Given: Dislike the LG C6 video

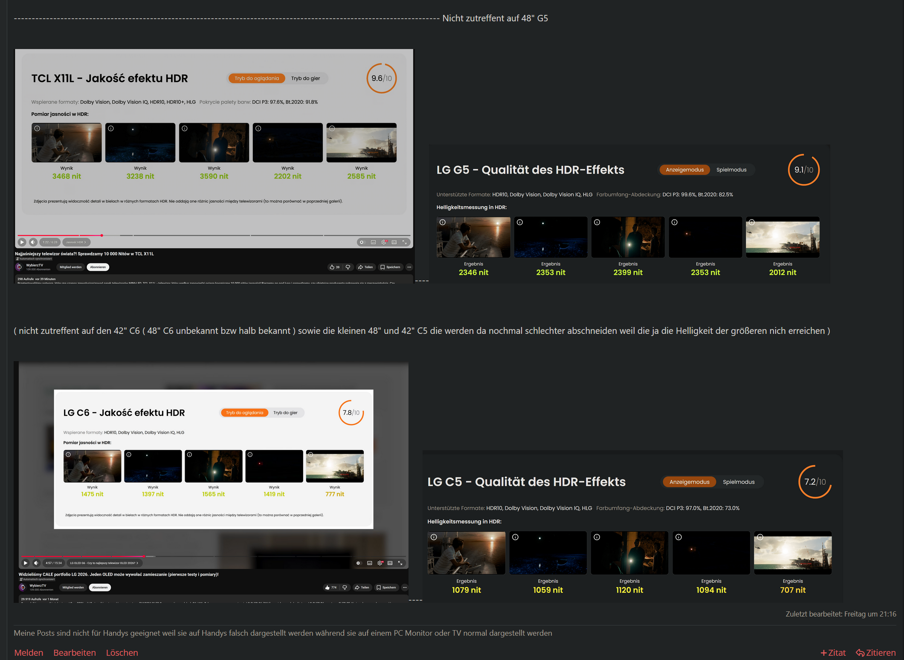Looking at the screenshot, I should pos(345,588).
